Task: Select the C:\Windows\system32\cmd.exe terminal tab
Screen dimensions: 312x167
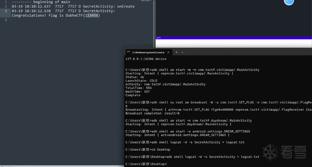Action: pos(148,52)
